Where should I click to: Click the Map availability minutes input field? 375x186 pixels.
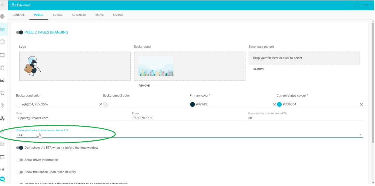click(281, 118)
